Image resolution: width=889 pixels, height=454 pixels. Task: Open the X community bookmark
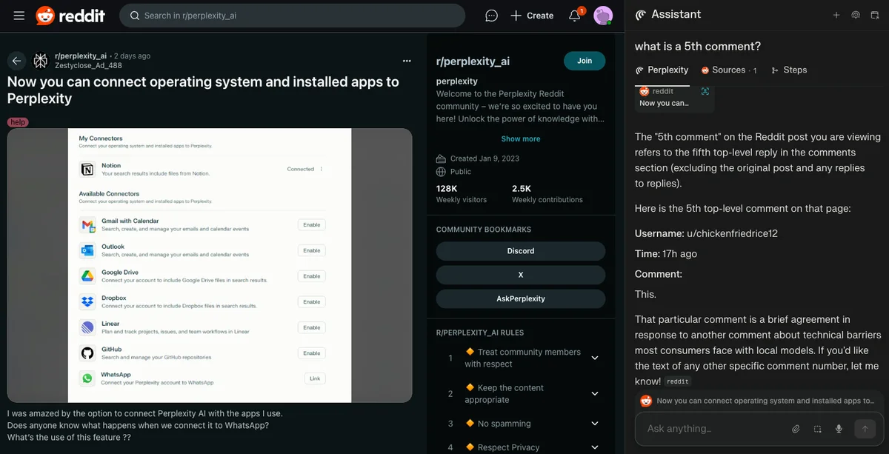pyautogui.click(x=521, y=275)
